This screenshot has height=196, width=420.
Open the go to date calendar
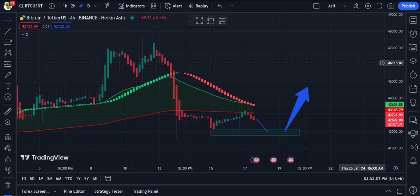(x=108, y=179)
